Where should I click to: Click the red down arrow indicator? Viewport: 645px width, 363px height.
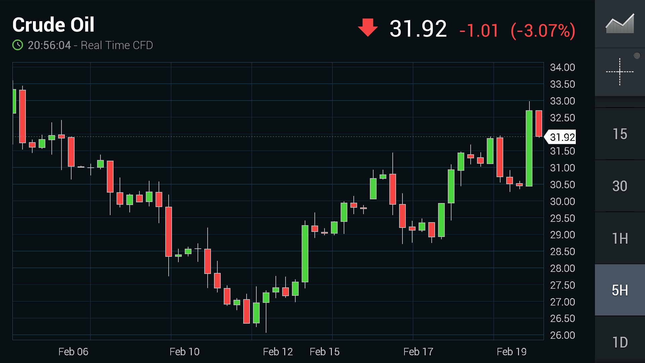[368, 28]
